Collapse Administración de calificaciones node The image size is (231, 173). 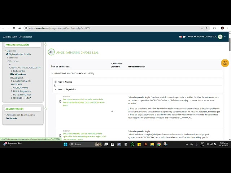(5, 115)
